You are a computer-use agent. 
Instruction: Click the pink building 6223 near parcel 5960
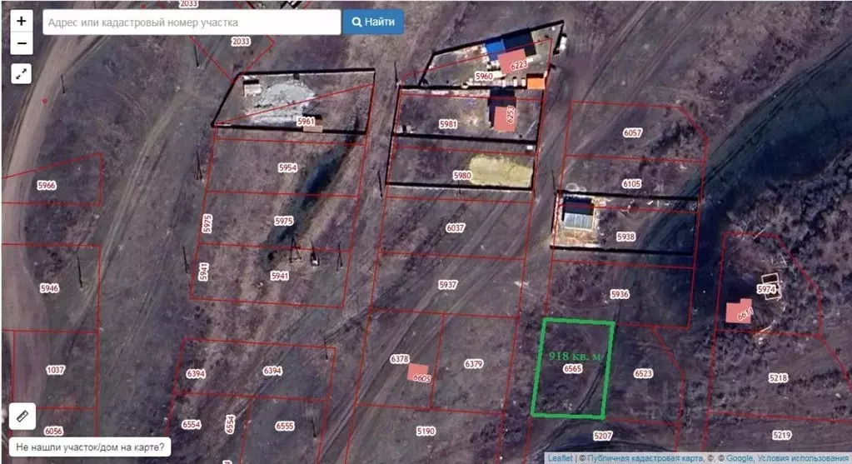514,62
